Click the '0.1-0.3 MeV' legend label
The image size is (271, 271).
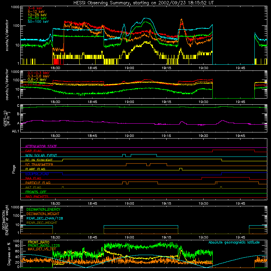click(39, 73)
